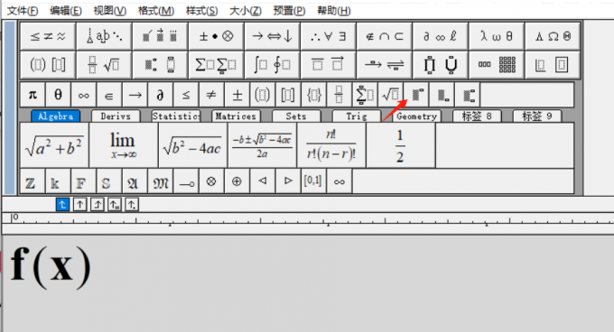Viewport: 614px width, 332px height.
Task: Switch to the Statistics tab
Action: tap(176, 116)
